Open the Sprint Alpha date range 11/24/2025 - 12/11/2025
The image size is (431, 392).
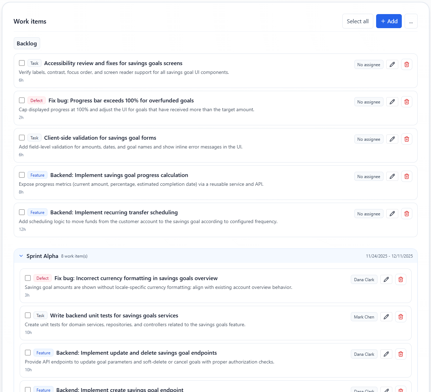[389, 256]
